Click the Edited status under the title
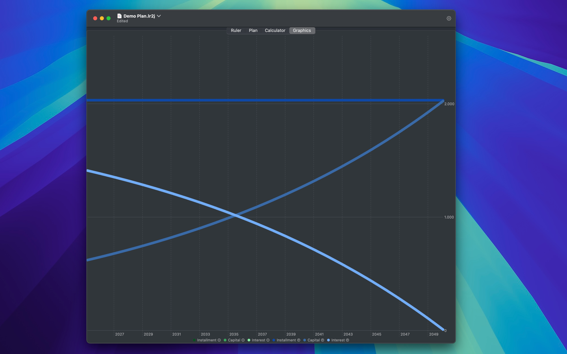567x354 pixels. (x=122, y=21)
